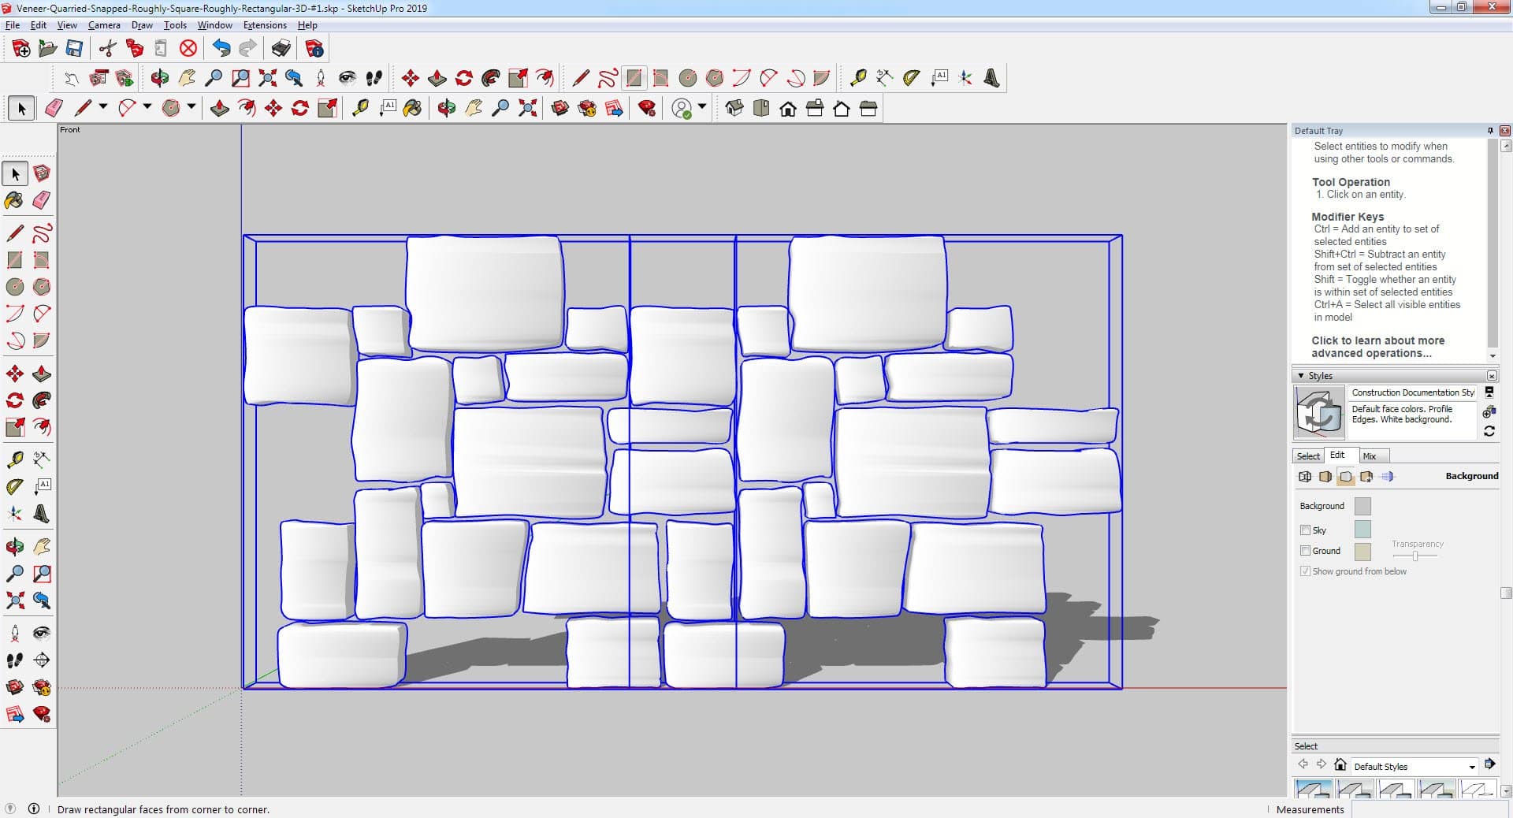Enable the Sky checkbox

[1305, 530]
